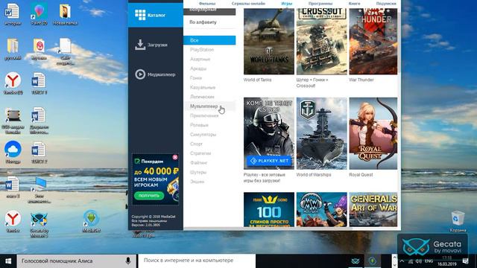
Task: Click the Playkey хитовые игры caption link
Action: tap(265, 178)
